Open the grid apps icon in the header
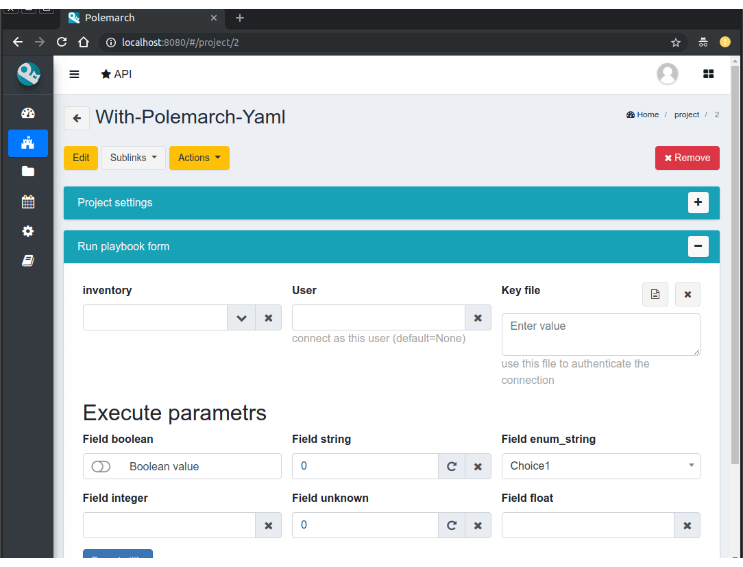The width and height of the screenshot is (743, 567). [x=708, y=74]
